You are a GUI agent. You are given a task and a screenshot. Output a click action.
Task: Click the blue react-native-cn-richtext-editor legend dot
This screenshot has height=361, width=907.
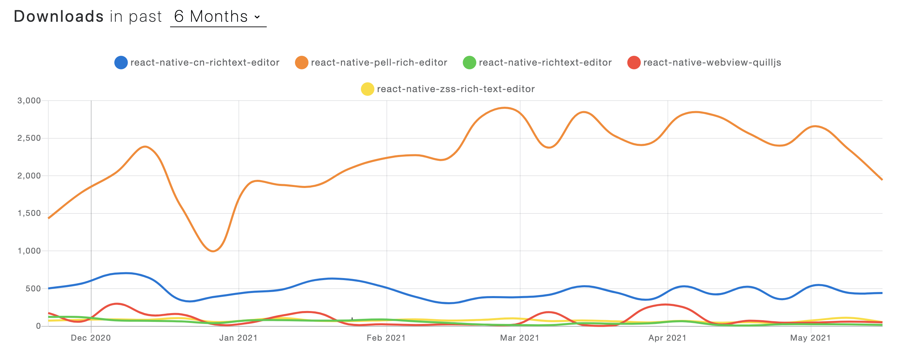pyautogui.click(x=121, y=63)
